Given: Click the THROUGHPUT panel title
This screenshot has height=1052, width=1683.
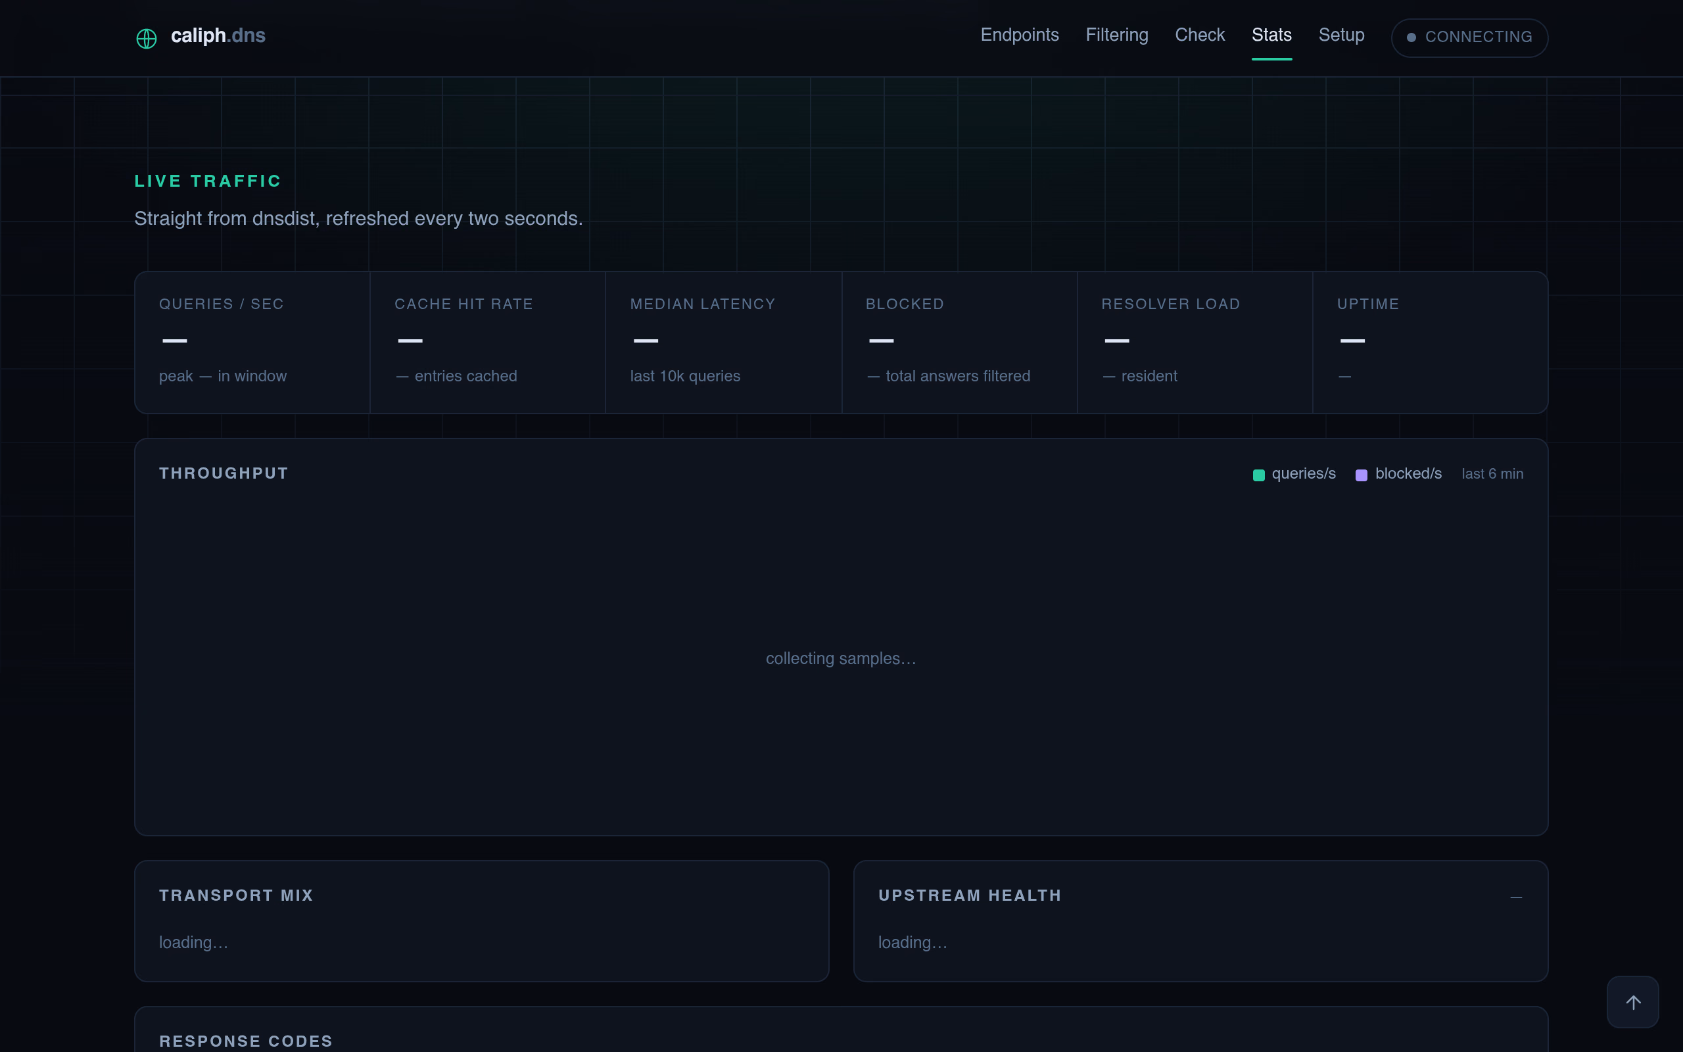Looking at the screenshot, I should coord(224,473).
